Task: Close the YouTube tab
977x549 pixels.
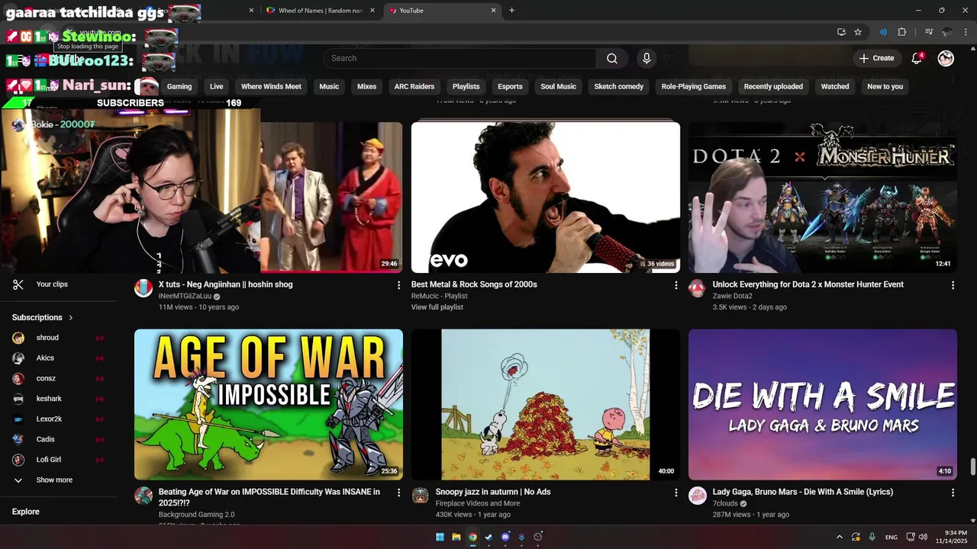Action: click(493, 11)
